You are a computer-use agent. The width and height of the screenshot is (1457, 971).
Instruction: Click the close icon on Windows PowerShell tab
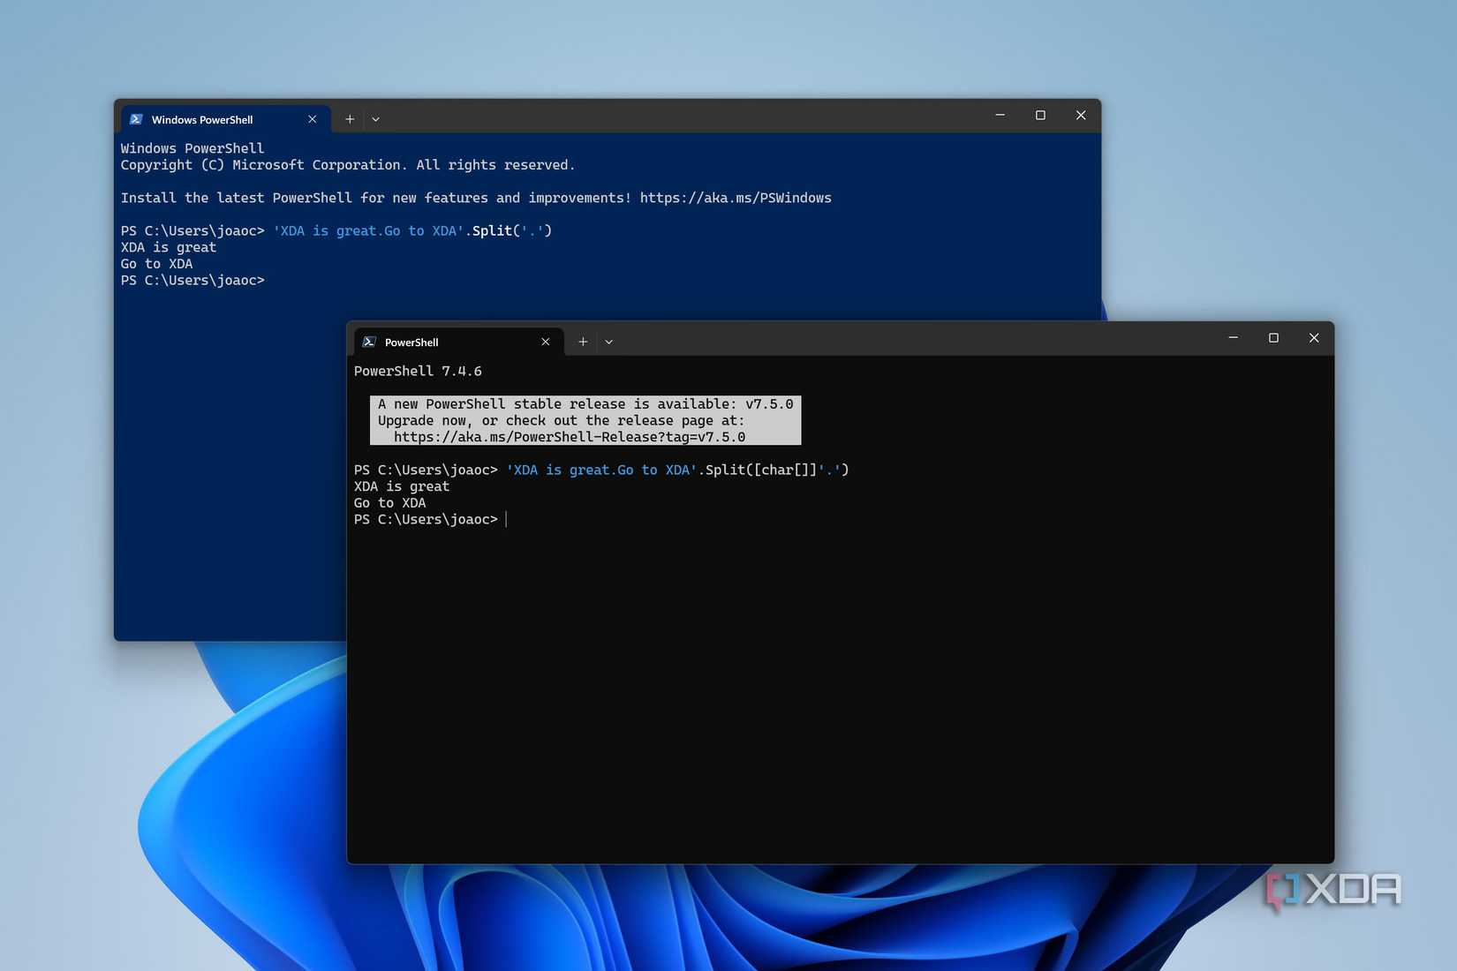coord(312,118)
